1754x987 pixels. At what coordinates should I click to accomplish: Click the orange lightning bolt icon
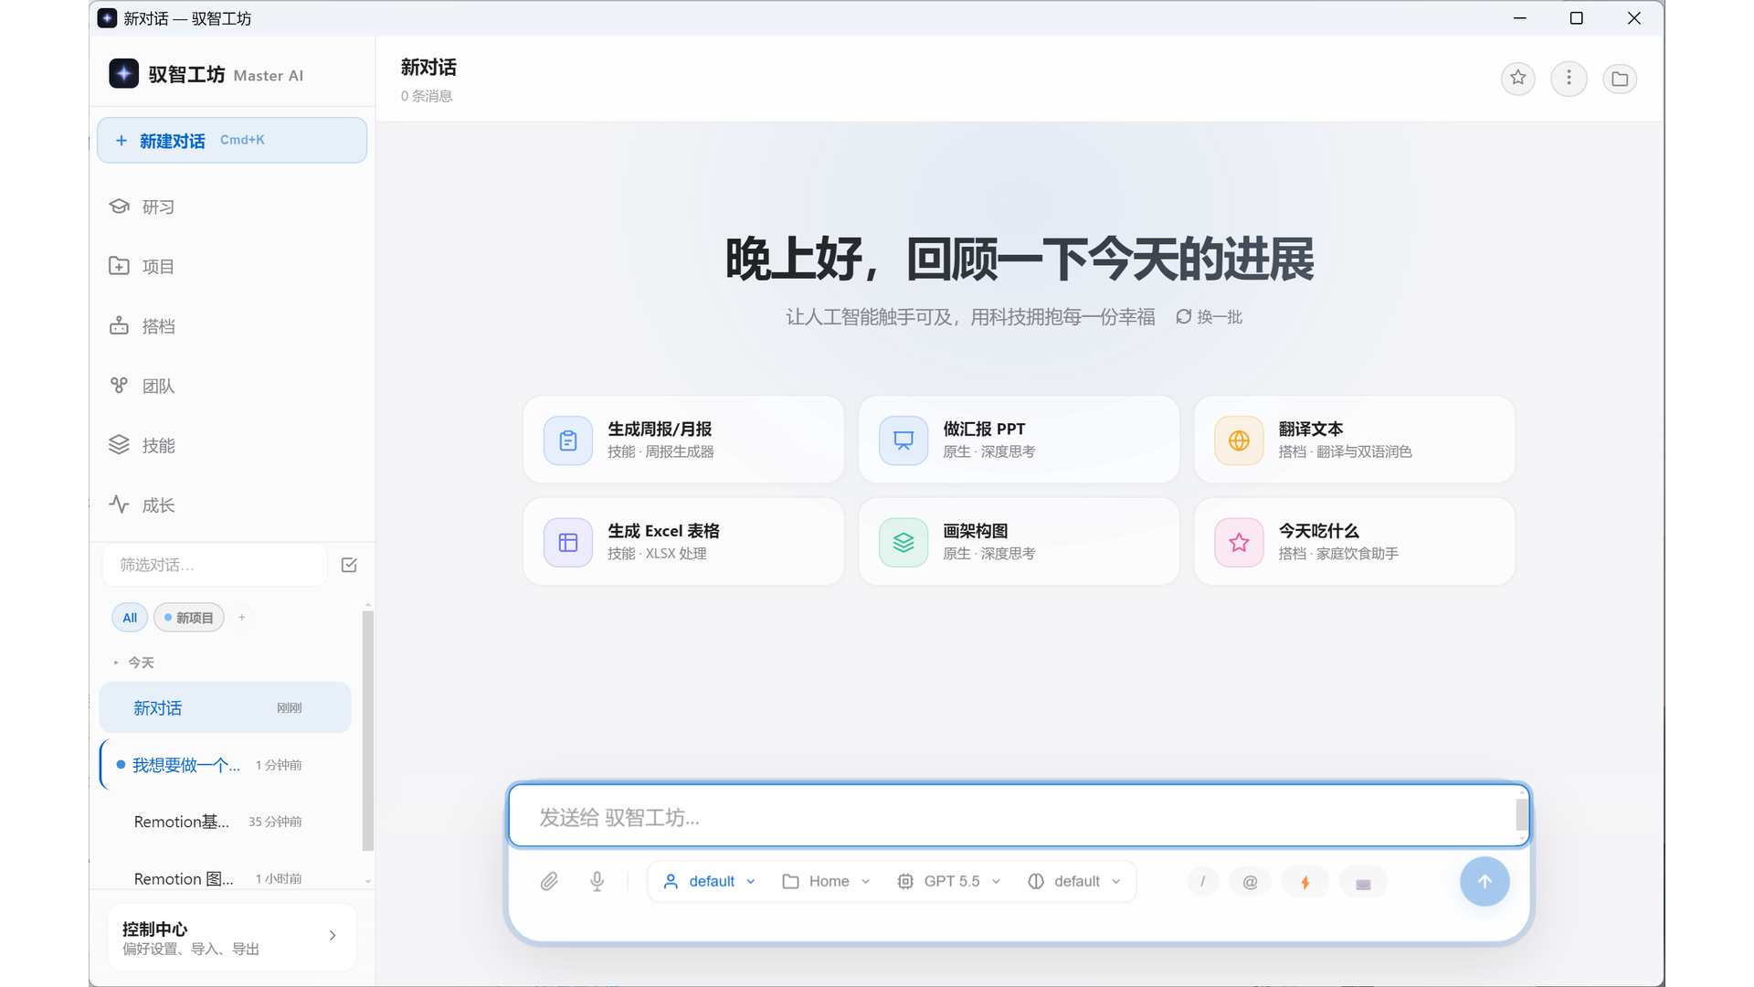click(1305, 882)
